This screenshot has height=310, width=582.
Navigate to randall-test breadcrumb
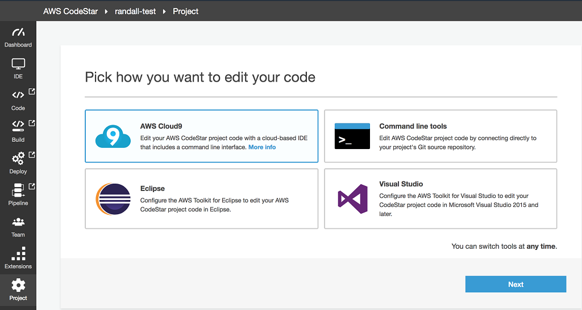[x=136, y=11]
